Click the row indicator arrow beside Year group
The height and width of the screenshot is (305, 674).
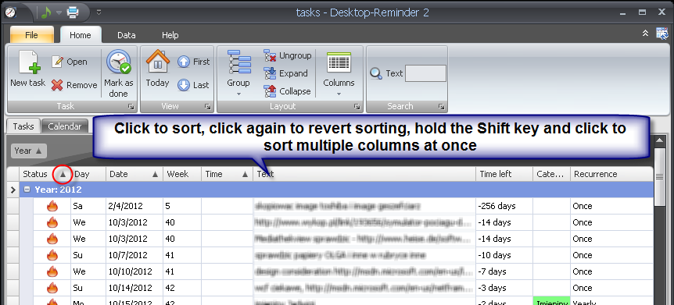click(x=13, y=190)
